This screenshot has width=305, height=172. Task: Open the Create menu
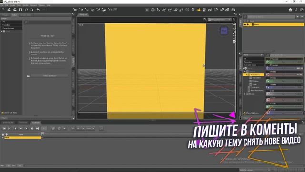(x=12, y=5)
